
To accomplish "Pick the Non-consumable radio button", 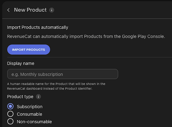I will click(x=10, y=121).
